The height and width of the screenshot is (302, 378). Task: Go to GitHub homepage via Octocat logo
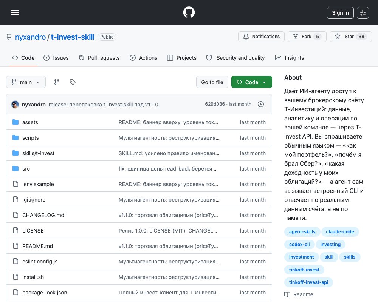click(189, 12)
